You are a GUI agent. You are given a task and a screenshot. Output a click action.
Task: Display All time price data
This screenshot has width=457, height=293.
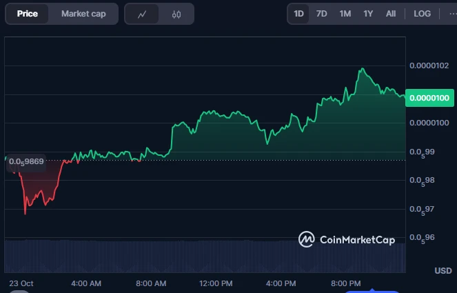coord(391,14)
